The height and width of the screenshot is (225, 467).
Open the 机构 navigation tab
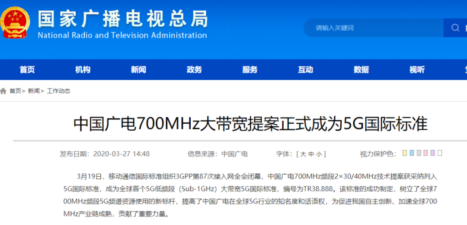(x=83, y=70)
